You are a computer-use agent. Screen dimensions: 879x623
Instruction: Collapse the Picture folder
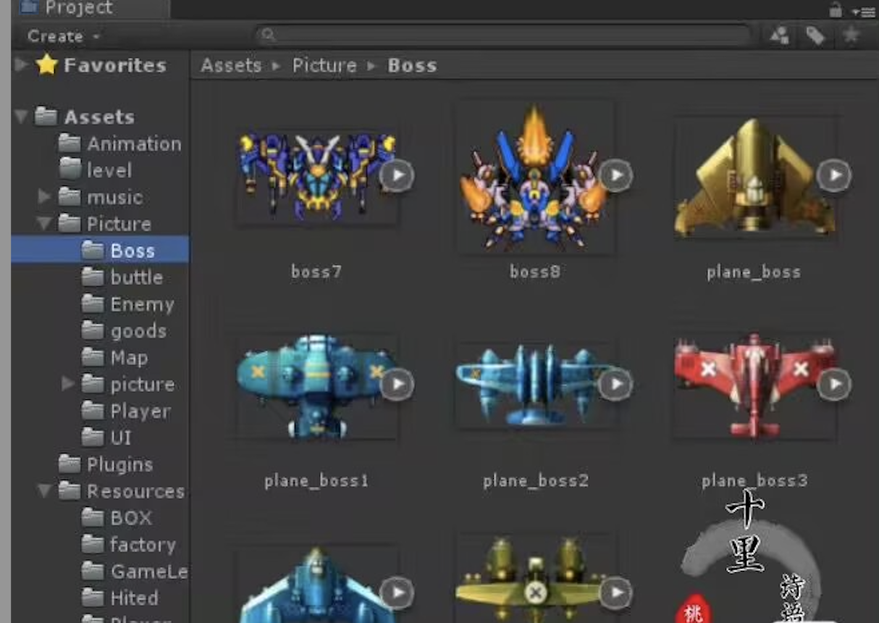43,223
